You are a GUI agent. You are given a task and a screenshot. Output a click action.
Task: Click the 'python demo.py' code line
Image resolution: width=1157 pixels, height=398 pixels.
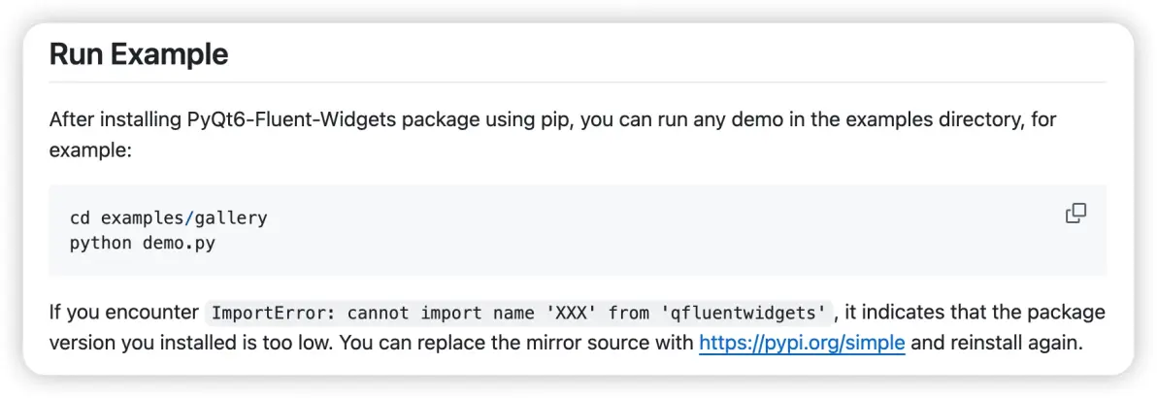pos(143,243)
